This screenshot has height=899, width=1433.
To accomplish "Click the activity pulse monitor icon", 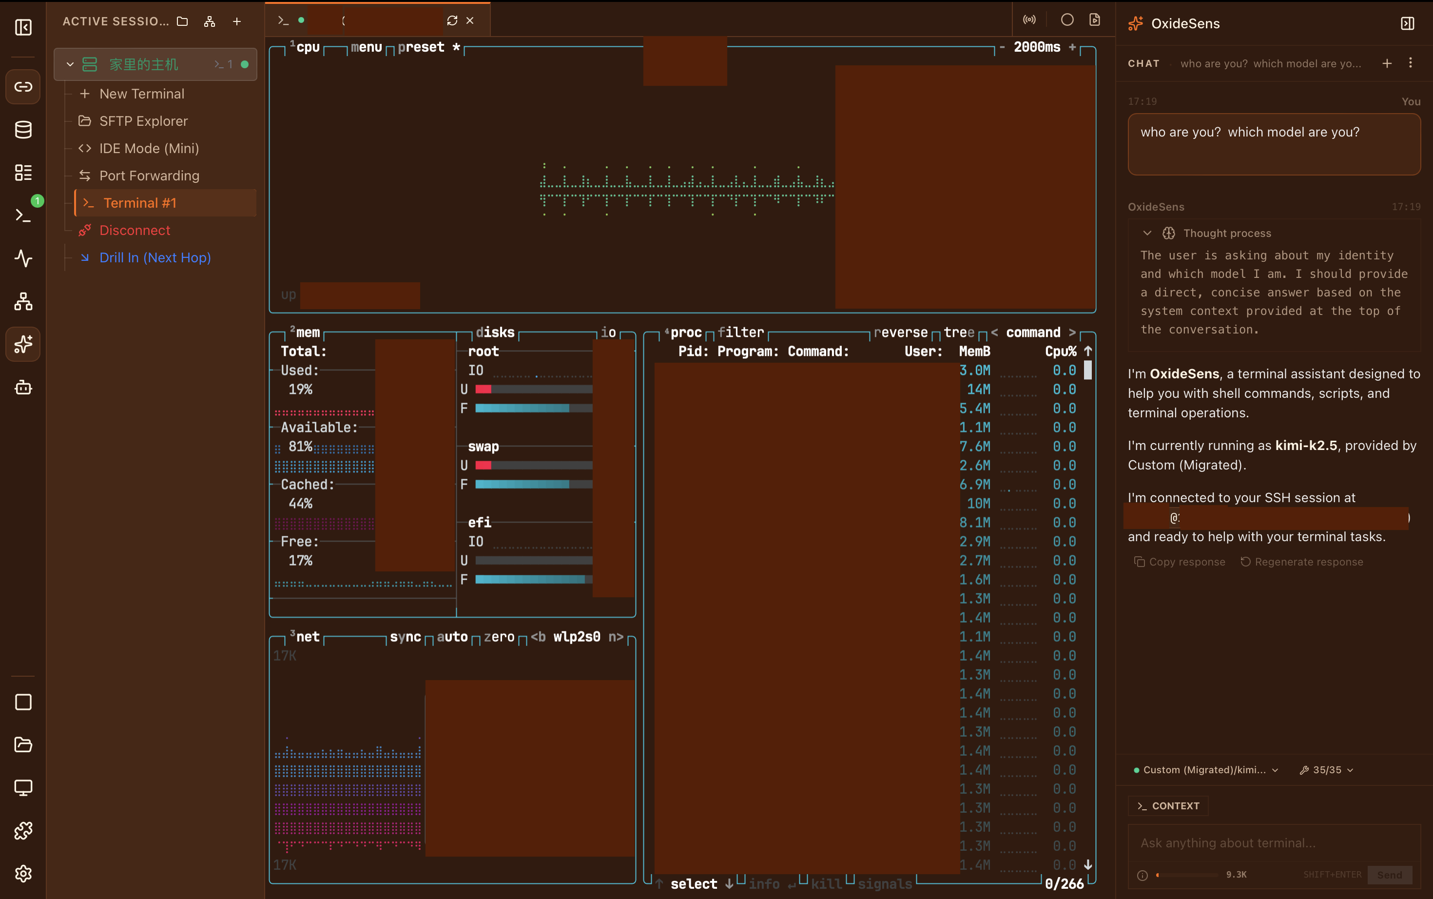I will tap(23, 258).
